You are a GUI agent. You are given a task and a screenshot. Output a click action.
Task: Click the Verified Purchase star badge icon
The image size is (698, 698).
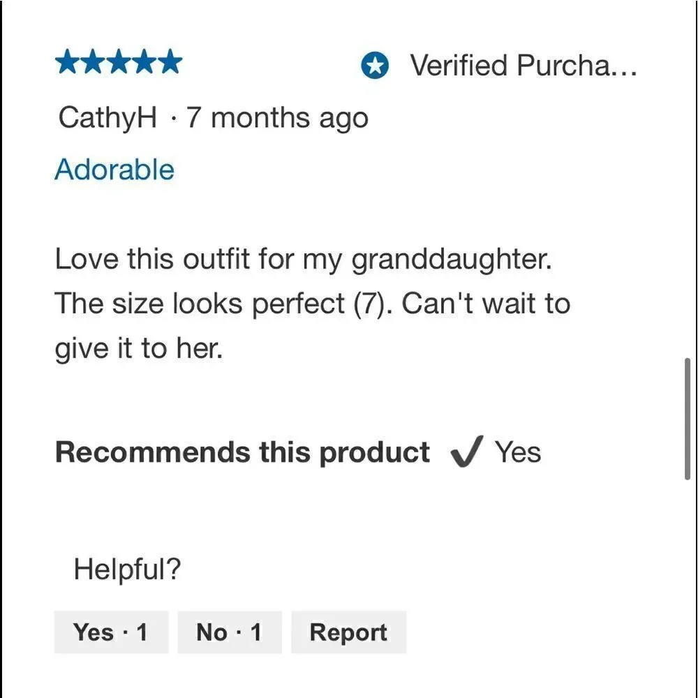(x=374, y=66)
